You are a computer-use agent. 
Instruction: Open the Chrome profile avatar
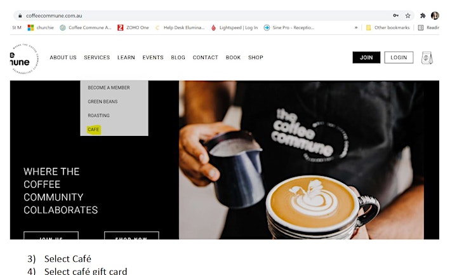click(x=435, y=15)
